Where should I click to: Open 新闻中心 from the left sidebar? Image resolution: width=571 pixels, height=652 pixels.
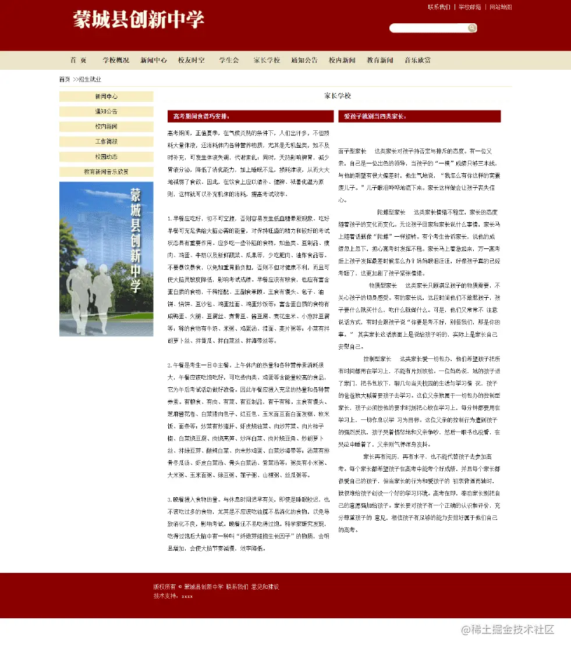point(105,96)
